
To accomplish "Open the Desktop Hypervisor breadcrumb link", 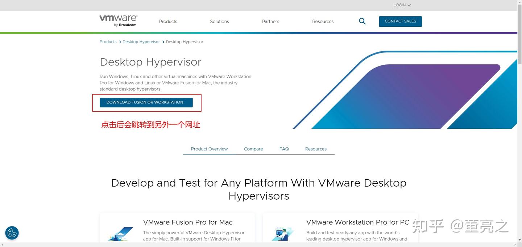I will tap(141, 42).
